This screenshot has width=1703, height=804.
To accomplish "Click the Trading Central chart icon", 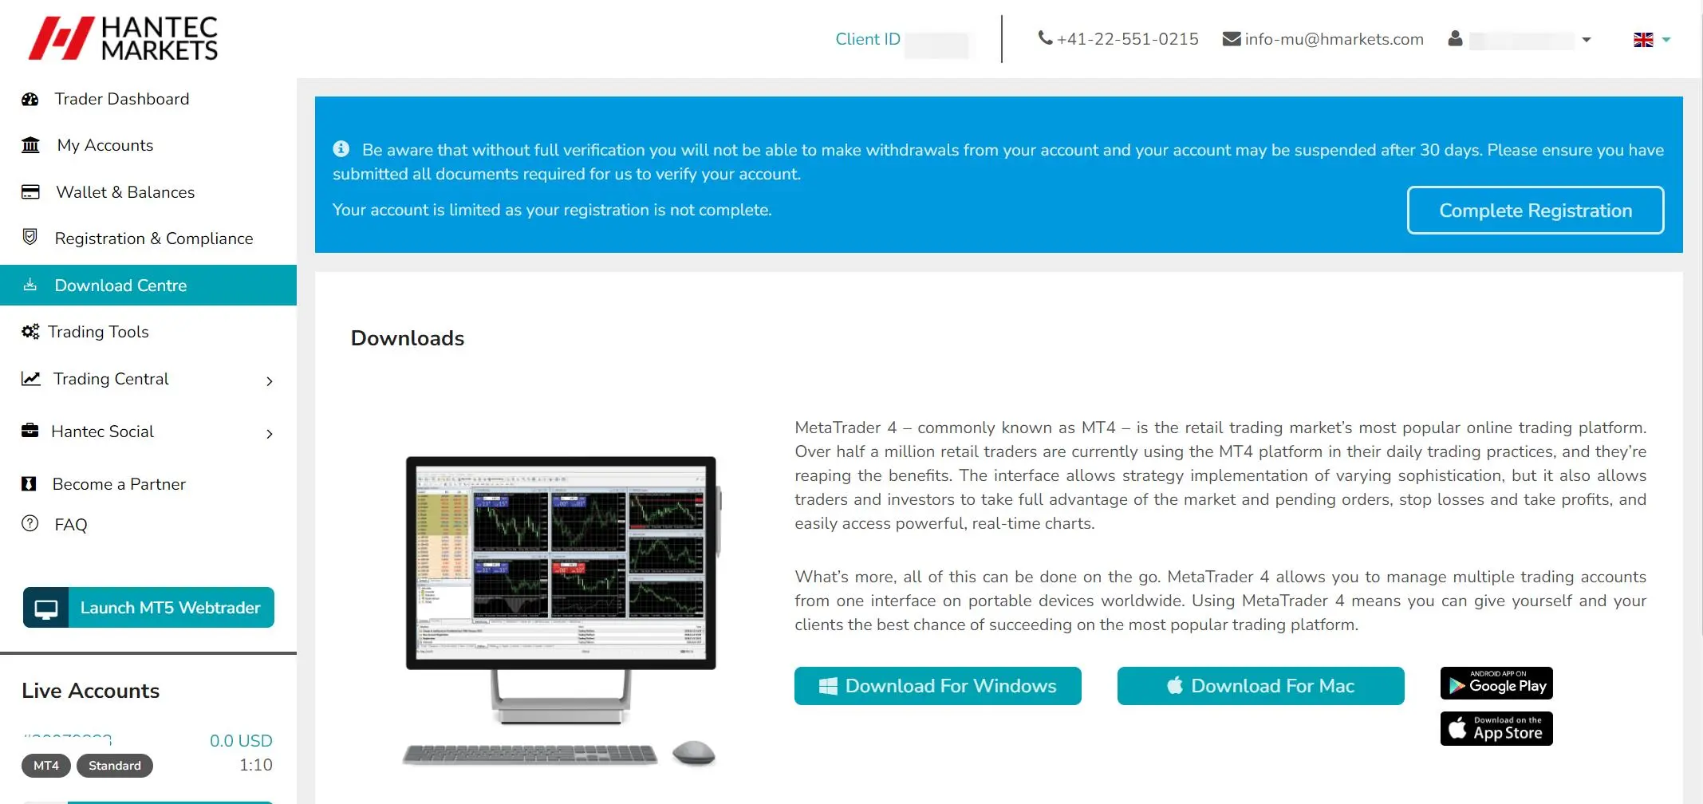I will coord(31,378).
